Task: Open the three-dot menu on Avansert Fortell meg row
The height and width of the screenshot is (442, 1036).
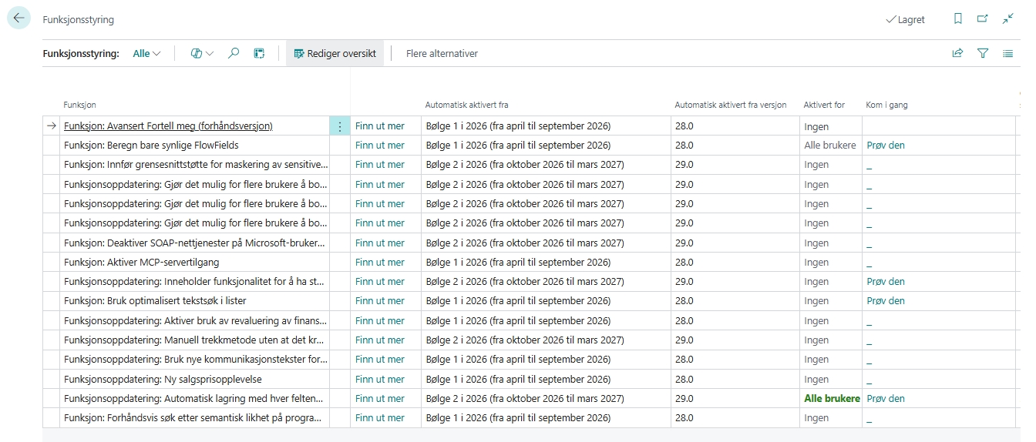Action: pyautogui.click(x=340, y=126)
